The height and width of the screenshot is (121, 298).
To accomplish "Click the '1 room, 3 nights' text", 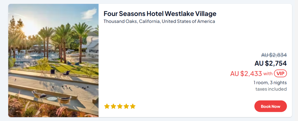I will [x=270, y=83].
